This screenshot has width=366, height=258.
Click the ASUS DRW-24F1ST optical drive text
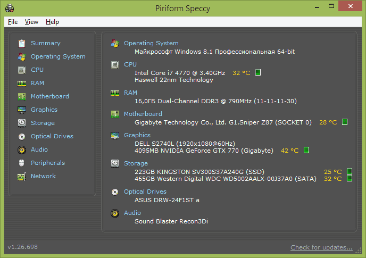[x=167, y=200]
